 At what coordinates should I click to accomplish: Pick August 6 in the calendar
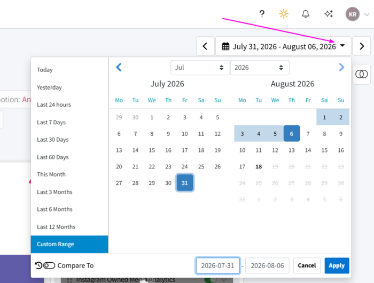point(292,134)
